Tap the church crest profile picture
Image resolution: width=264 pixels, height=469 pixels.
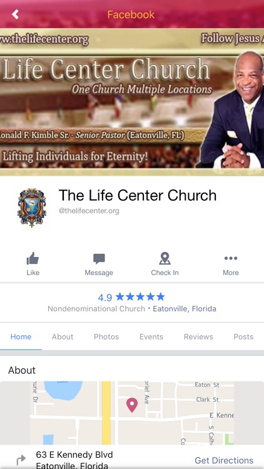[x=32, y=208]
